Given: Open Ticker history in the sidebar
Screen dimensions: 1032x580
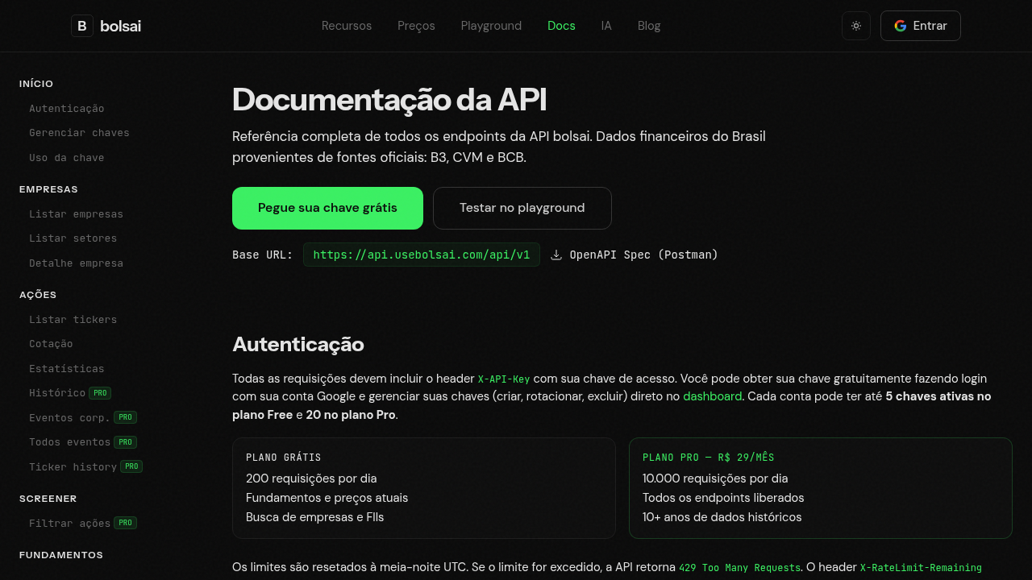Looking at the screenshot, I should 73,466.
